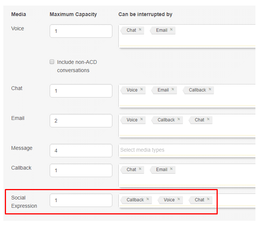Viewport: 267px width, 229px height.
Task: Open Message row media types selector
Action: tap(187, 150)
